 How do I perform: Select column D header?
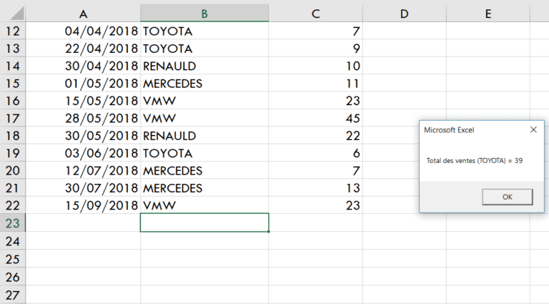405,14
